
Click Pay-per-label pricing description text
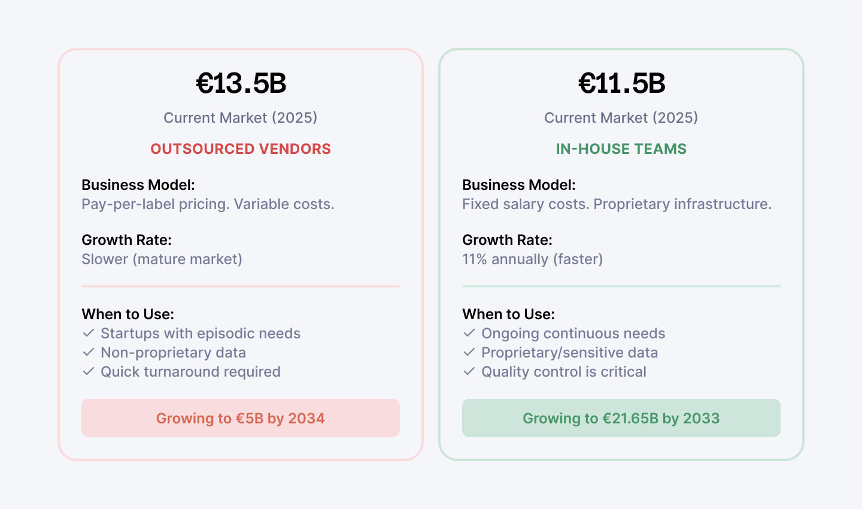point(208,204)
